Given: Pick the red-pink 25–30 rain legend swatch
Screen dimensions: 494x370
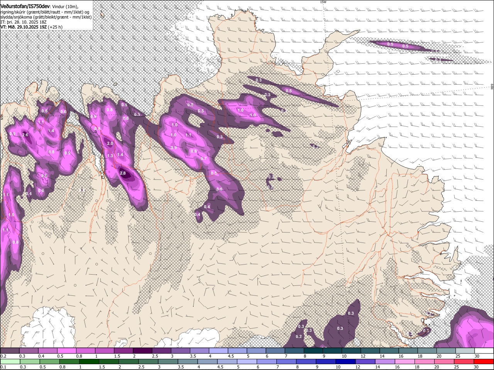Looking at the screenshot, I should (x=464, y=362).
